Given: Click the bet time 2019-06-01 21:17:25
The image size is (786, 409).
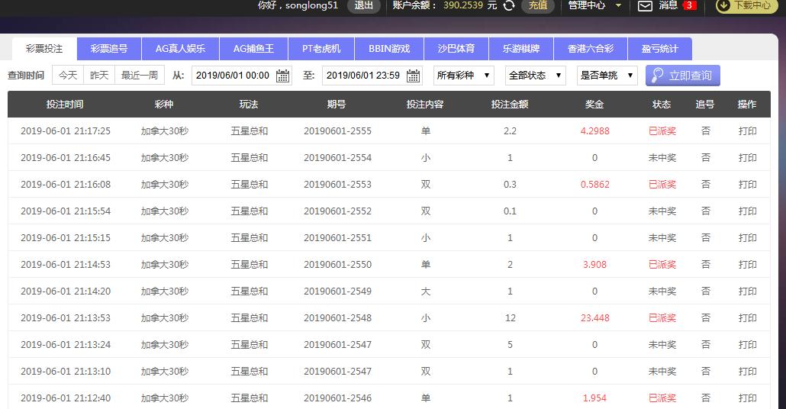Looking at the screenshot, I should [66, 131].
